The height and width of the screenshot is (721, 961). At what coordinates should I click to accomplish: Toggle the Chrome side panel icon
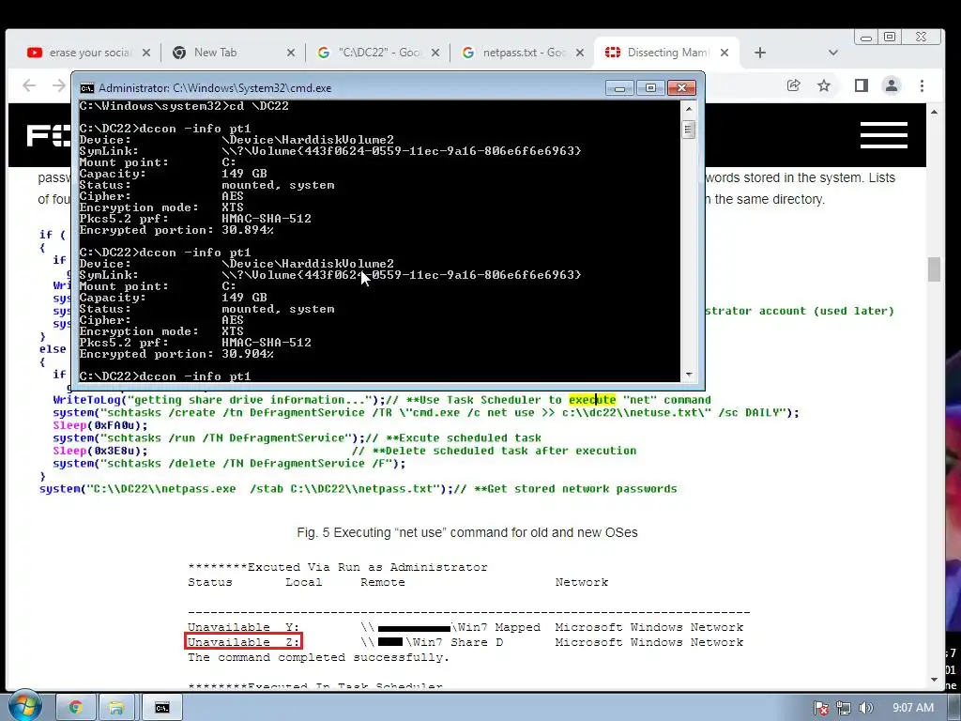(x=862, y=85)
